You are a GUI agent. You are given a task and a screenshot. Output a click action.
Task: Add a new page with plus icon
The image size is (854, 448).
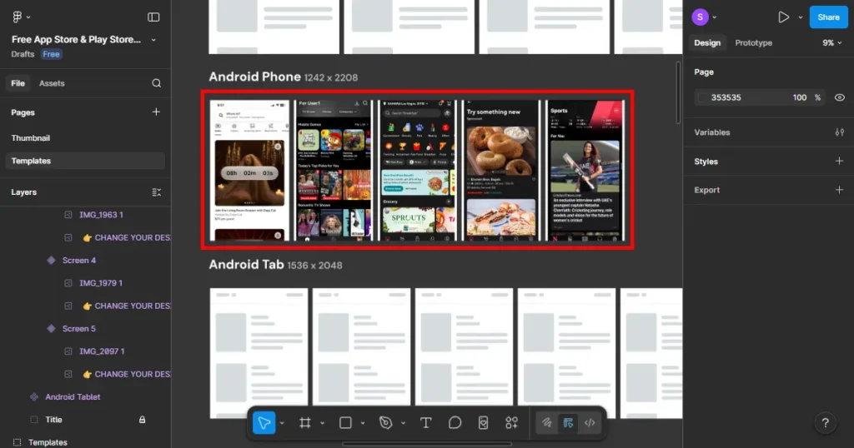pos(156,112)
